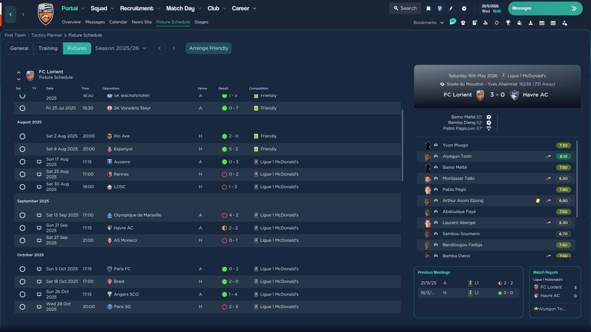The height and width of the screenshot is (332, 591).
Task: Switch to the Training tab
Action: point(48,48)
